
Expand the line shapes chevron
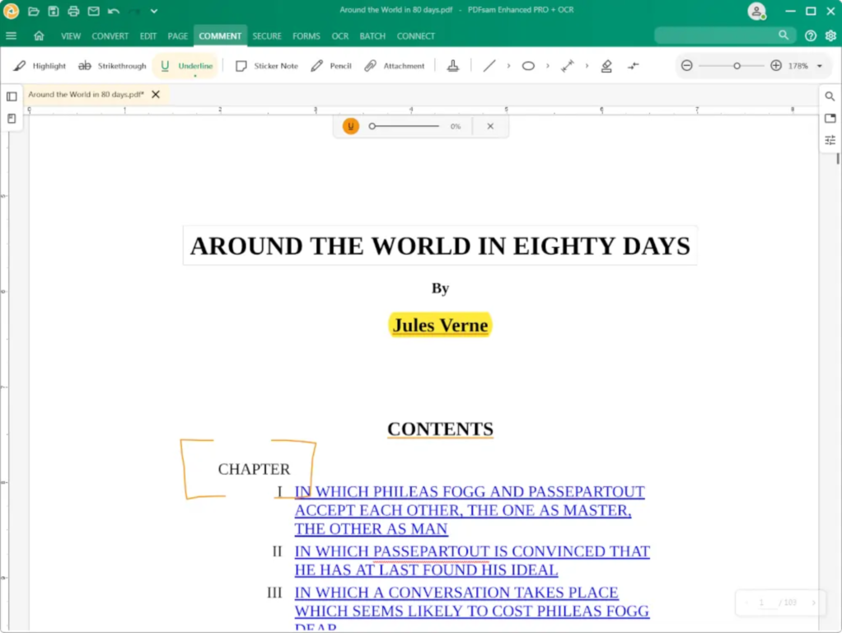508,66
